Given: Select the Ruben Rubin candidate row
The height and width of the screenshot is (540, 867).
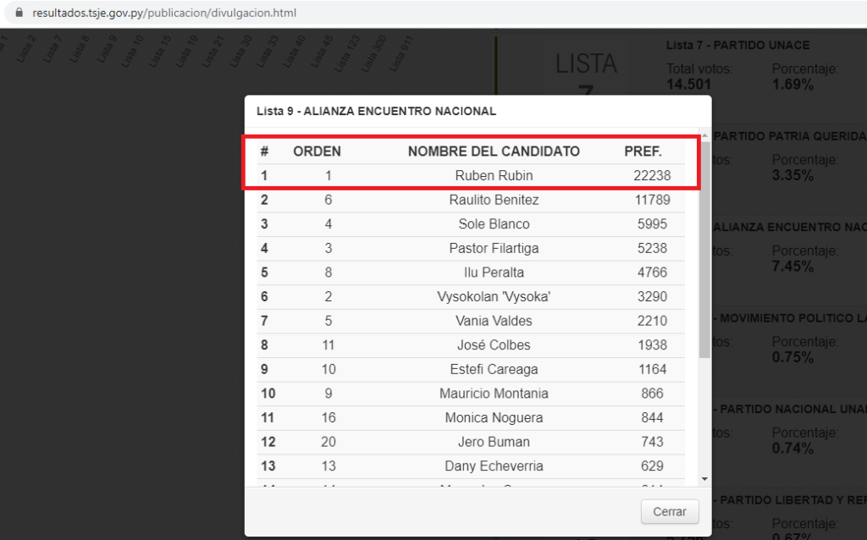Looking at the screenshot, I should pos(494,176).
